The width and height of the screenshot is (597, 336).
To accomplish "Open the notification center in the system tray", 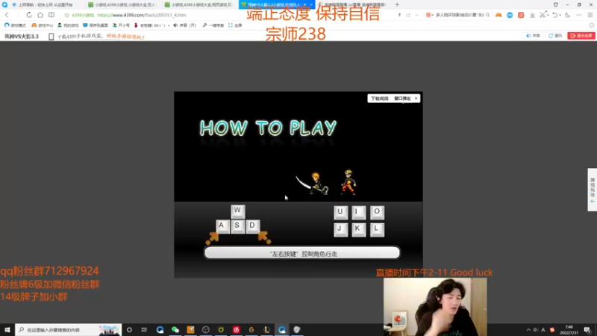I will point(587,330).
